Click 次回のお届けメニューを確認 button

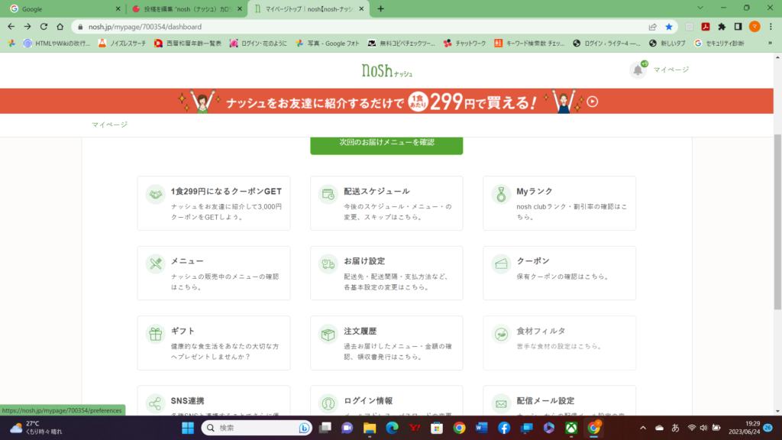pyautogui.click(x=386, y=144)
